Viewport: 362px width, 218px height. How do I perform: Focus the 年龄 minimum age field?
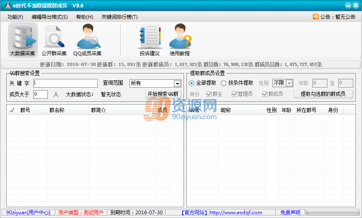(x=320, y=83)
